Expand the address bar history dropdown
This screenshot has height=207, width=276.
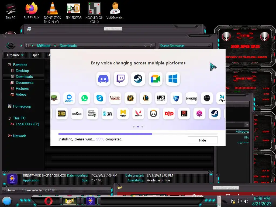point(145,46)
